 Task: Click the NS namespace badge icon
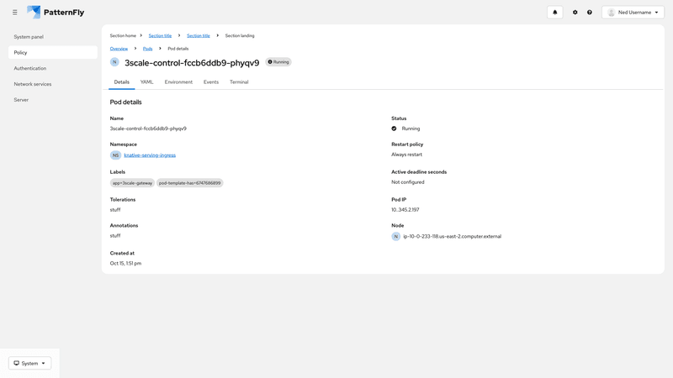116,155
